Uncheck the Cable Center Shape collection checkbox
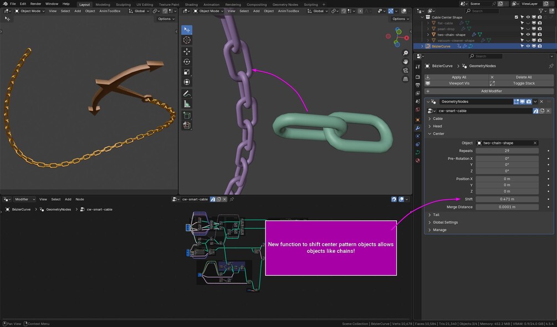The image size is (557, 327). click(517, 17)
